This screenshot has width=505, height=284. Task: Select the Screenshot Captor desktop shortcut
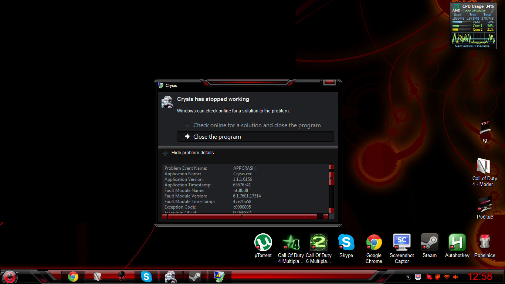(x=402, y=248)
